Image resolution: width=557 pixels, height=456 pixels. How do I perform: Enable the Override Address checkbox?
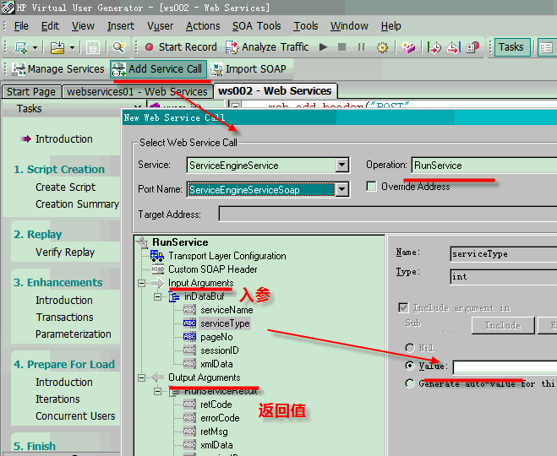[x=372, y=187]
